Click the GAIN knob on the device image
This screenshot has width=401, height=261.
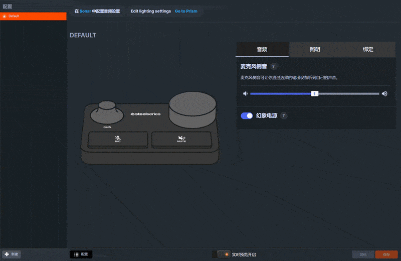pyautogui.click(x=107, y=113)
